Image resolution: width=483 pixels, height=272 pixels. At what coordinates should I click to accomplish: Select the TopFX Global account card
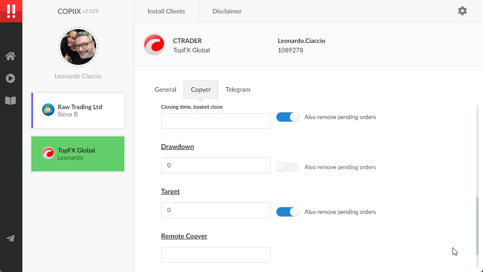click(x=78, y=154)
